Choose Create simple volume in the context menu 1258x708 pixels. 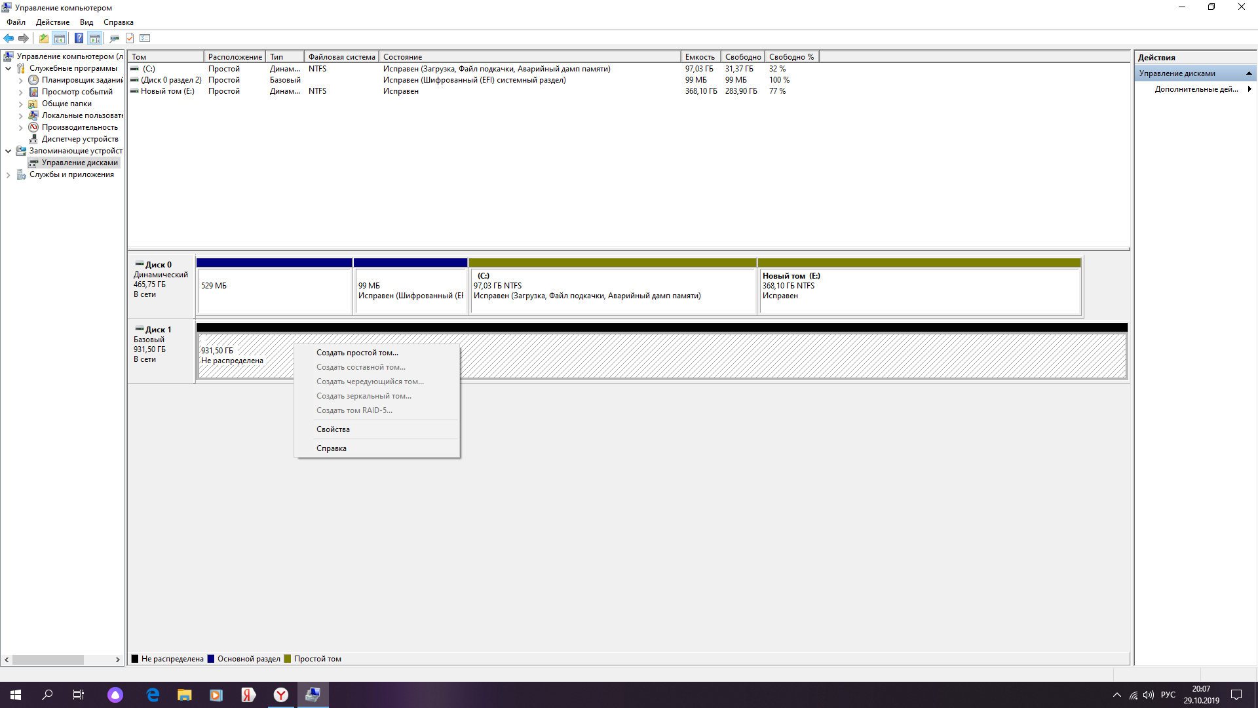[357, 353]
